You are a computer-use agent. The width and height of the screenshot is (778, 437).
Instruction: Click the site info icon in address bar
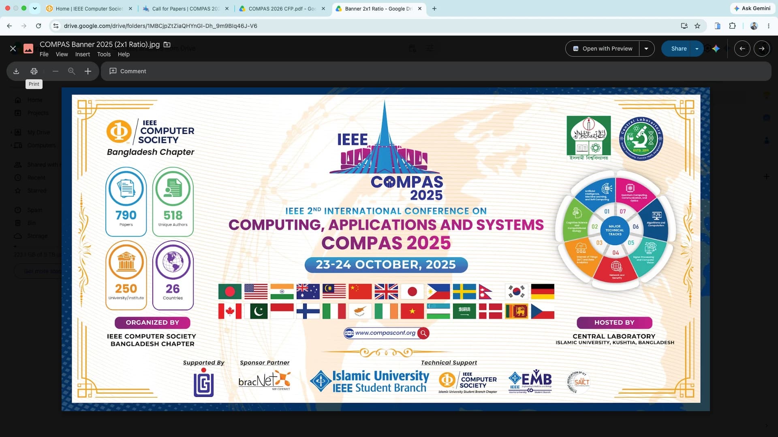[x=56, y=26]
